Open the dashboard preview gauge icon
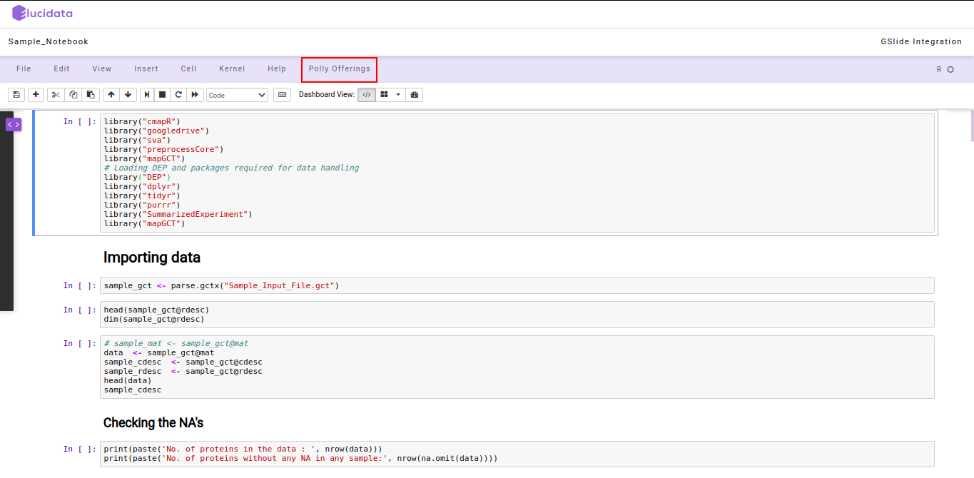The width and height of the screenshot is (974, 478). pyautogui.click(x=414, y=94)
